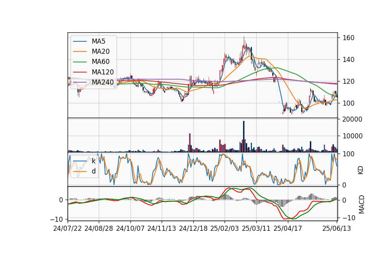Click the 24/10/07 date axis label

pyautogui.click(x=130, y=228)
